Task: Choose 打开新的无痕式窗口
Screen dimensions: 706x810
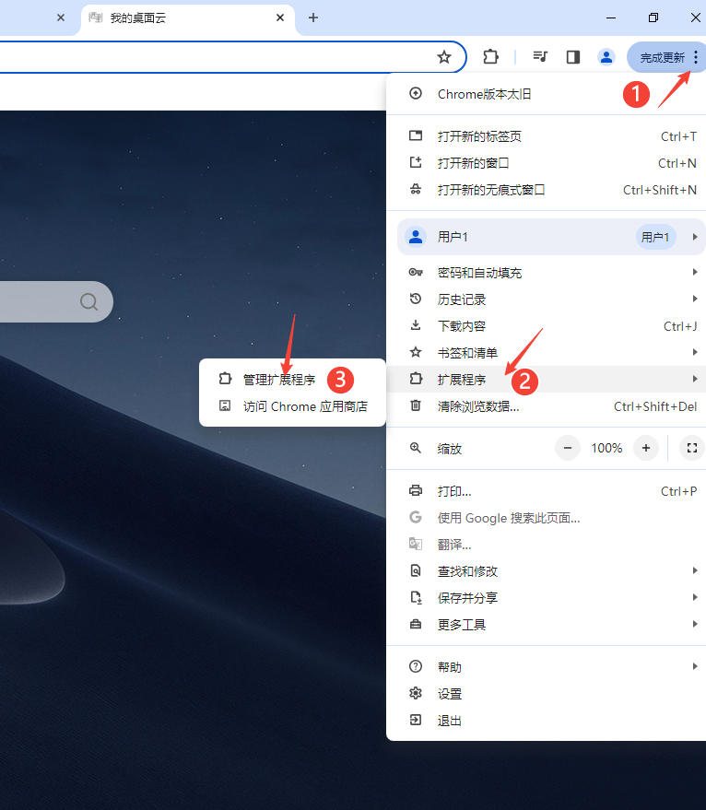Action: pyautogui.click(x=491, y=190)
